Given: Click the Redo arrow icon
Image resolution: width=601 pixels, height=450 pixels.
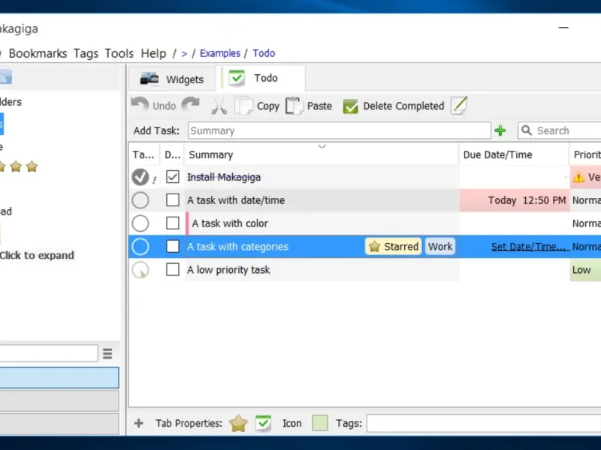Looking at the screenshot, I should (x=191, y=105).
